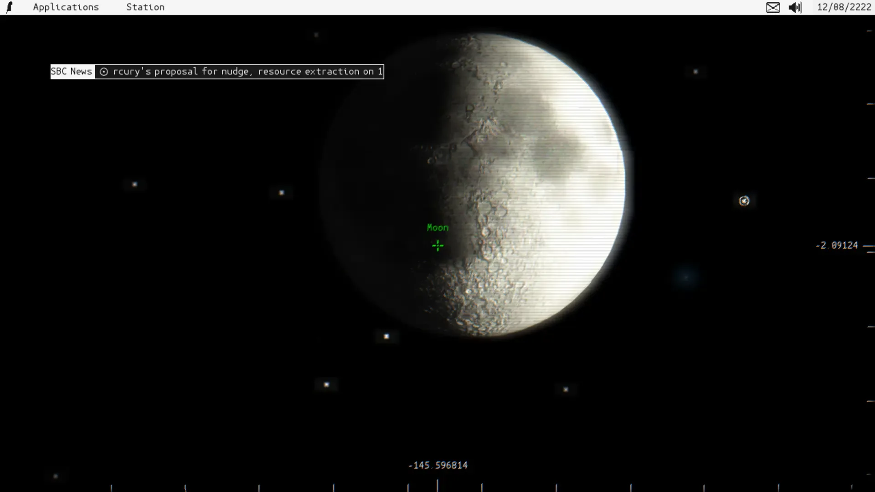Open the system logo menu icon

[9, 7]
